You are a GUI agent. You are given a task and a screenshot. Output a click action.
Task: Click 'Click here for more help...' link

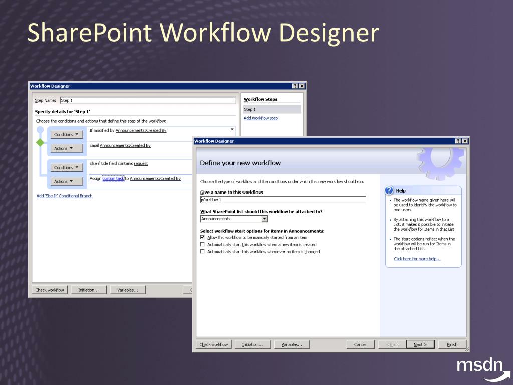click(x=417, y=259)
